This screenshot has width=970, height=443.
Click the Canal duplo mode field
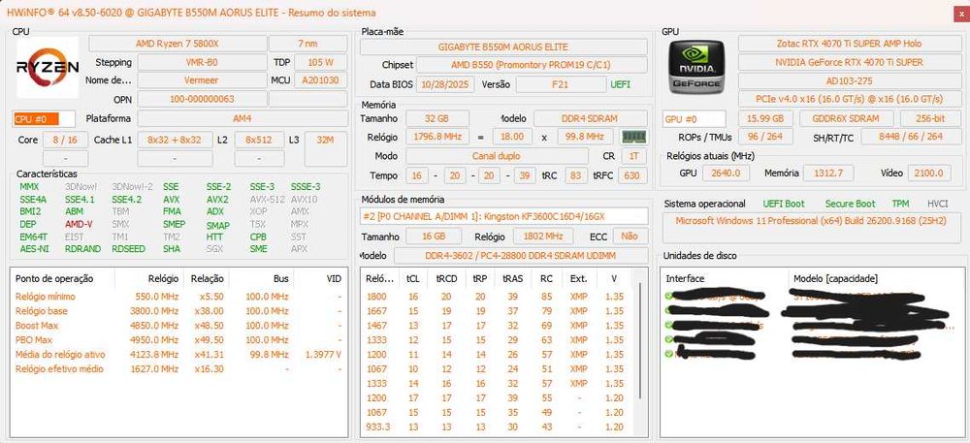(497, 156)
